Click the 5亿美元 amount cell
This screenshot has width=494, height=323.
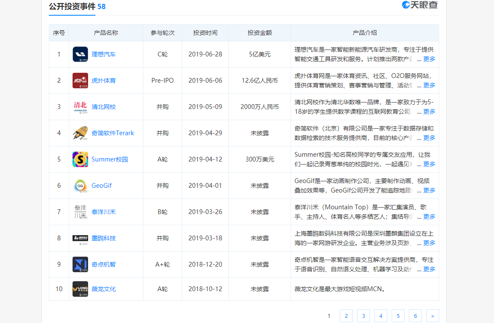(x=260, y=54)
